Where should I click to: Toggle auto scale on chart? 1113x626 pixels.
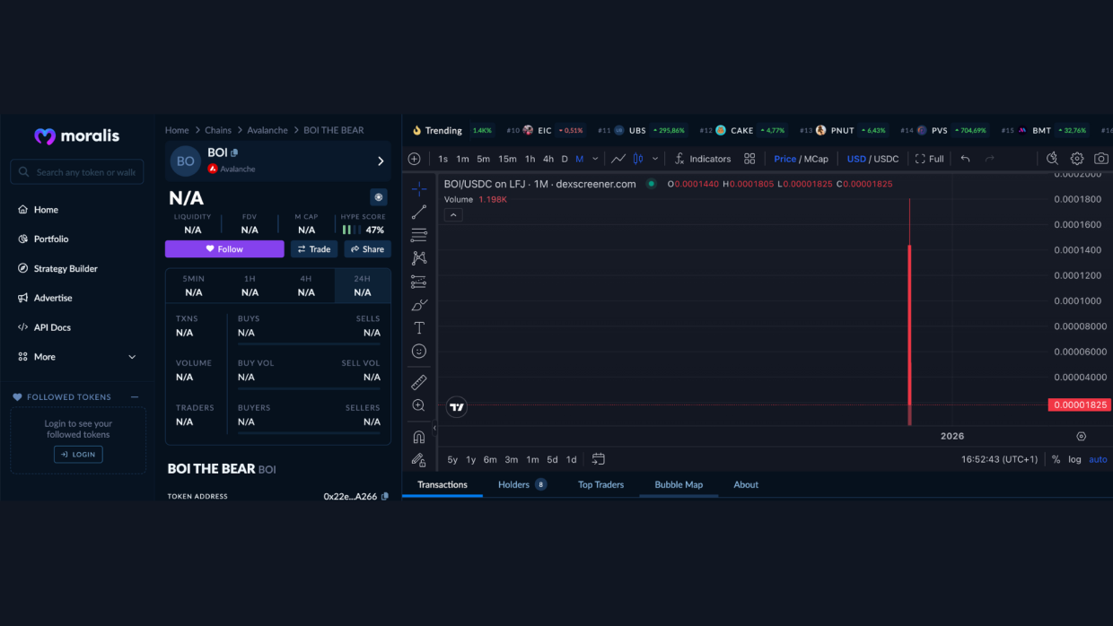pos(1099,459)
